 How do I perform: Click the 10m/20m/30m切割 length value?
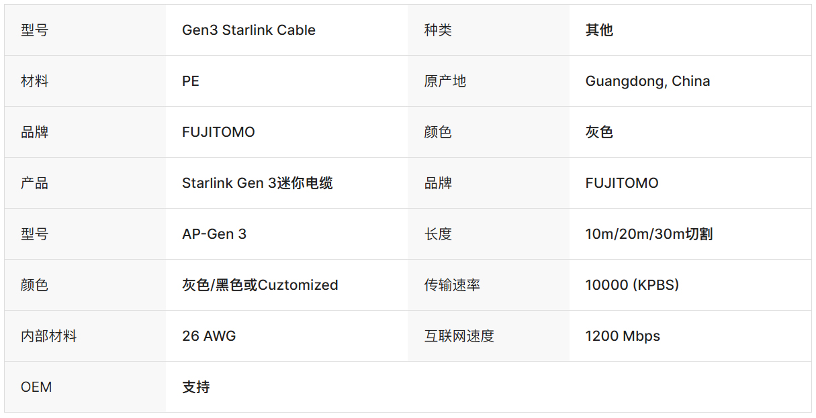tap(649, 234)
